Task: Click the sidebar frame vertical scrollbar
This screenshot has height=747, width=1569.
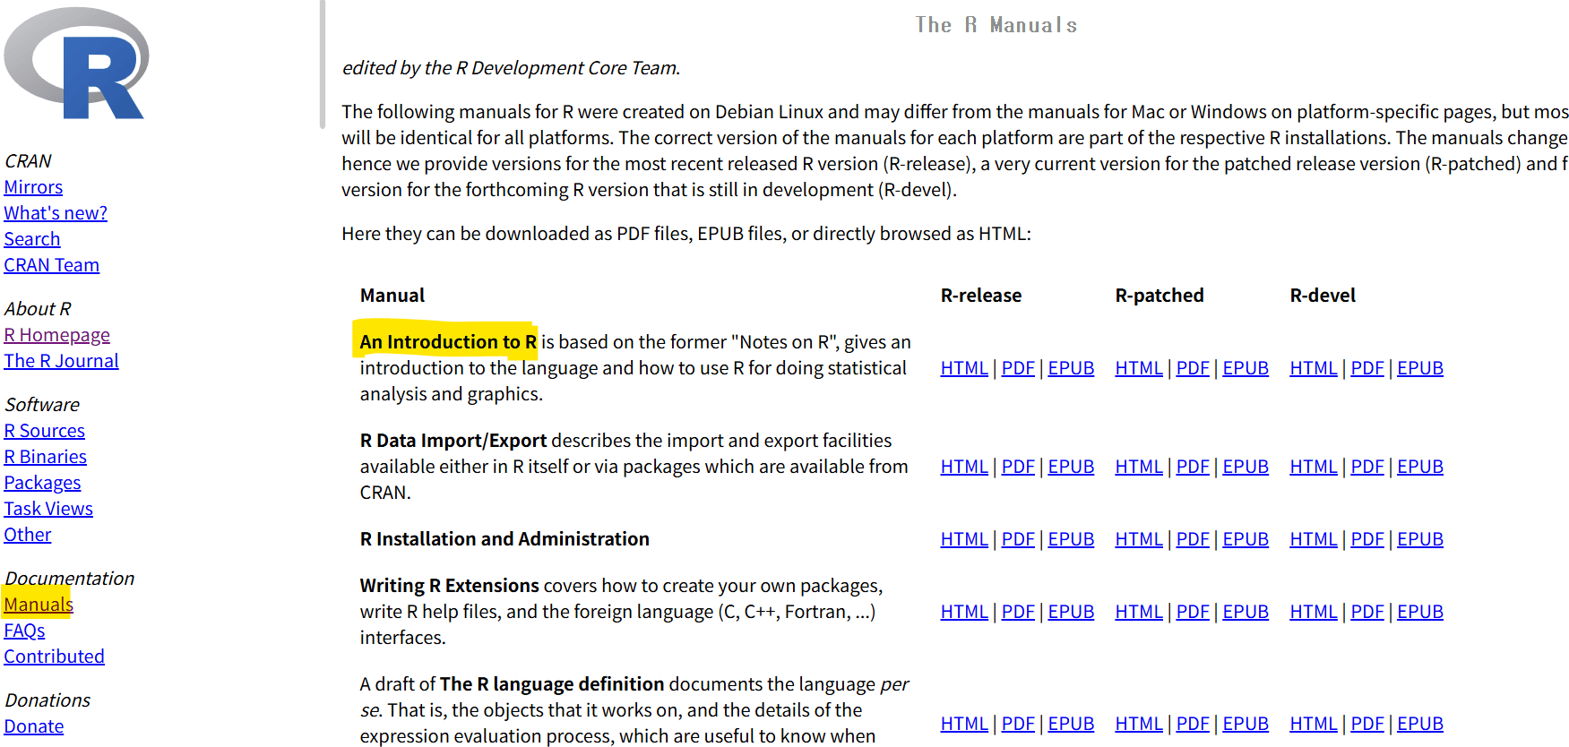Action: (x=322, y=63)
